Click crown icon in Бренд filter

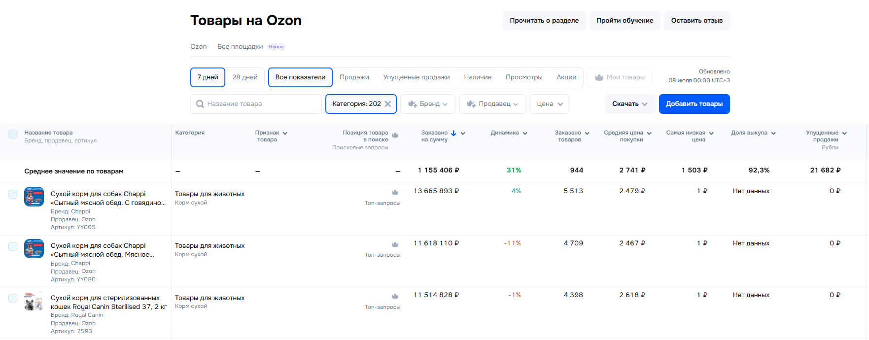coord(413,104)
